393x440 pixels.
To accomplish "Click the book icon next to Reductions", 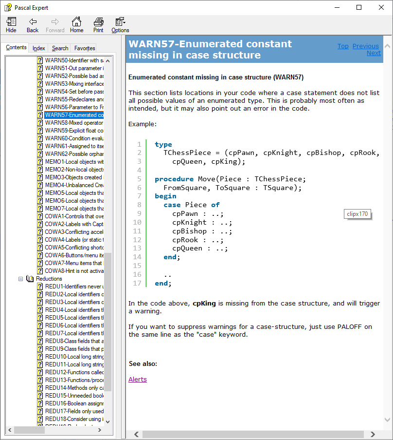I will 30,278.
